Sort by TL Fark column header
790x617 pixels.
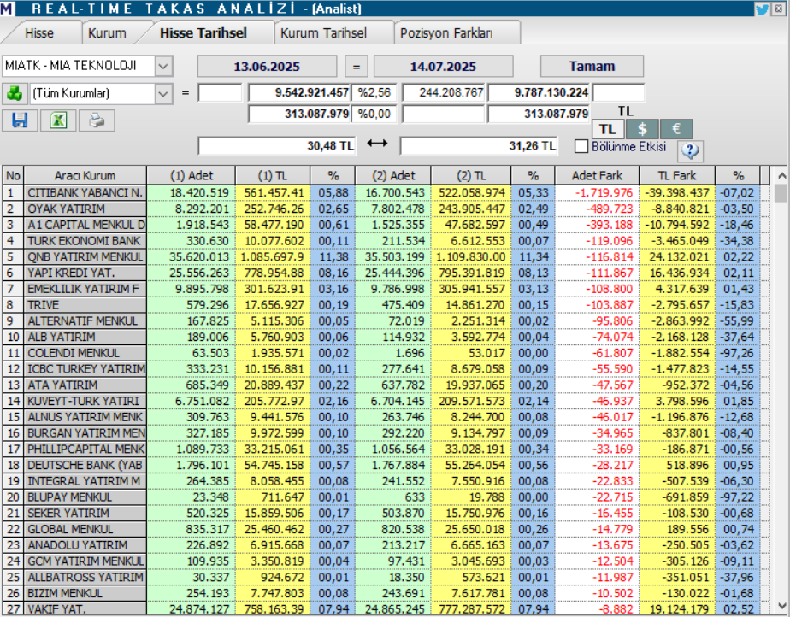[676, 176]
